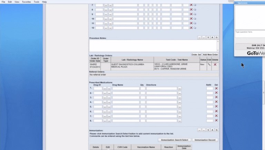
Task: Open copy icon beside procedure row 12
Action: tap(195, 28)
